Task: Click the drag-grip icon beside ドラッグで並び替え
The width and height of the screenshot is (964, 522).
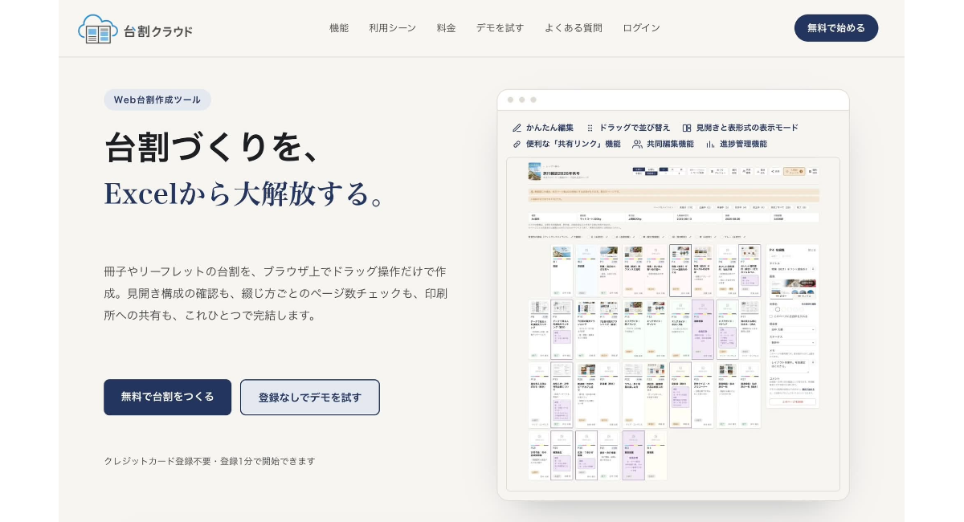Action: coord(590,128)
